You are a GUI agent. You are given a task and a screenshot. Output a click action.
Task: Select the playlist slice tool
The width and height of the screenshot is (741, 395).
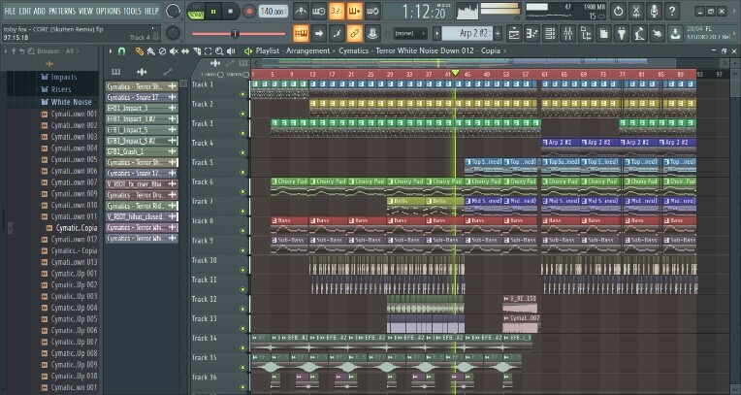[197, 51]
